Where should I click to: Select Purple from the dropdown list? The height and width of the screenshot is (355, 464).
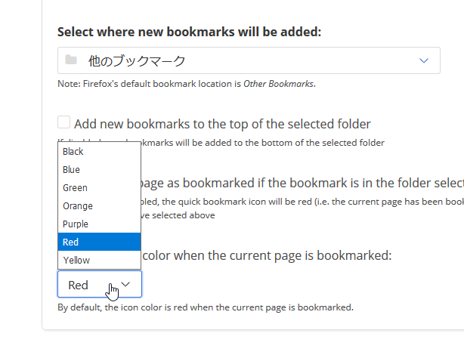100,224
